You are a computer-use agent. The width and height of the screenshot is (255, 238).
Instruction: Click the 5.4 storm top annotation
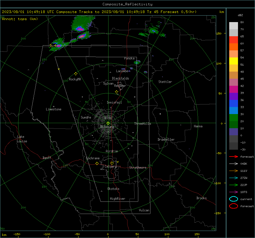click(53, 46)
